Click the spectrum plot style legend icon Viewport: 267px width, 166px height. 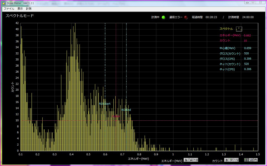point(239,29)
